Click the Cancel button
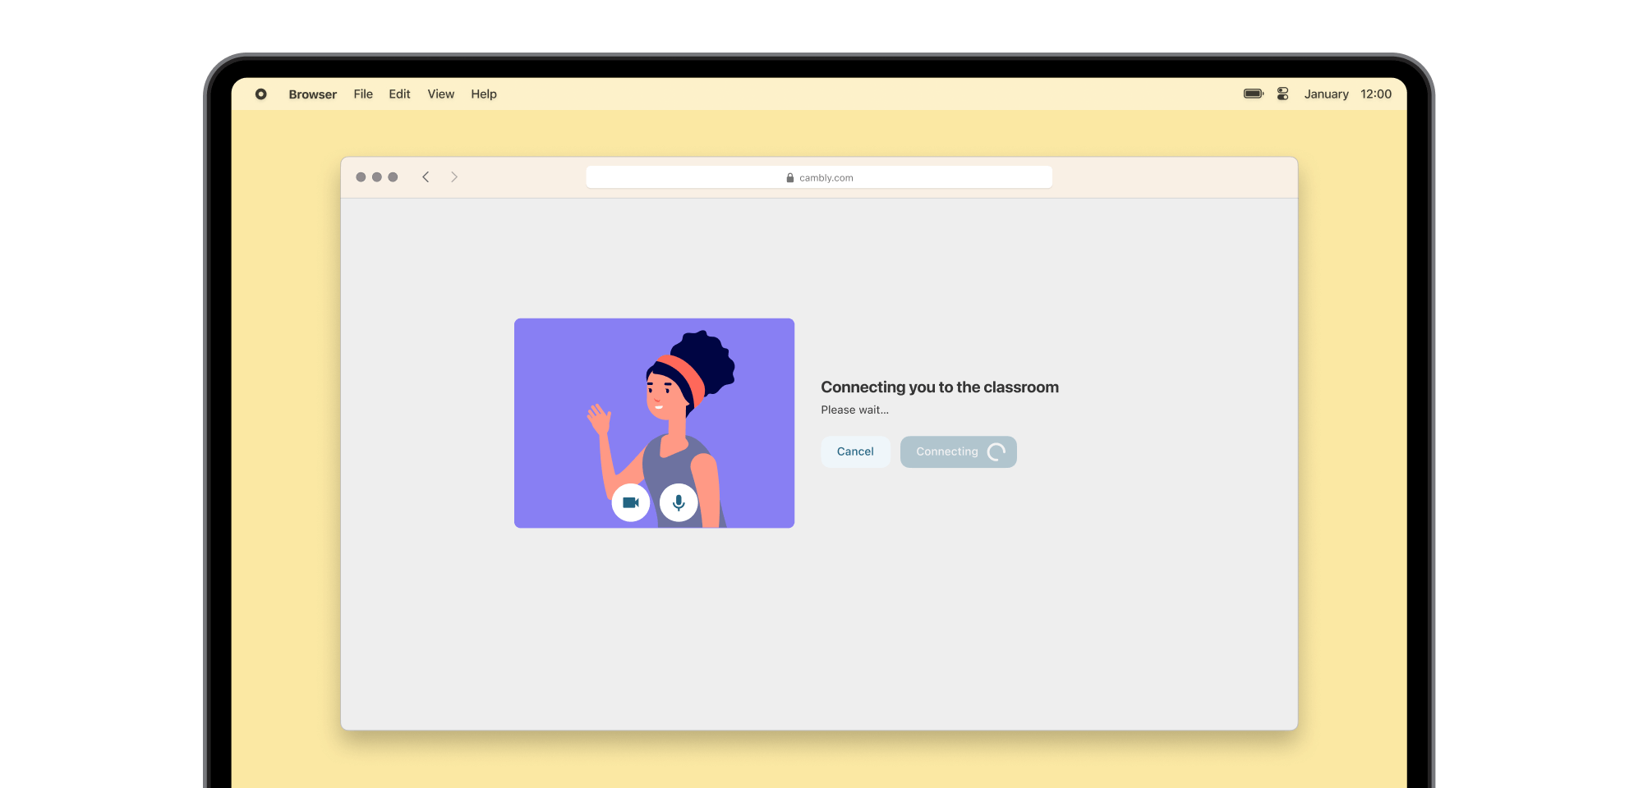This screenshot has width=1643, height=788. point(854,451)
